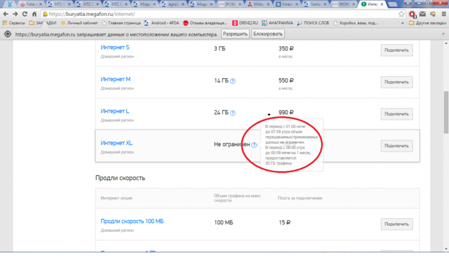This screenshot has width=449, height=263.
Task: Expand hidden bookmarks with the » chevron
Action: click(x=402, y=23)
